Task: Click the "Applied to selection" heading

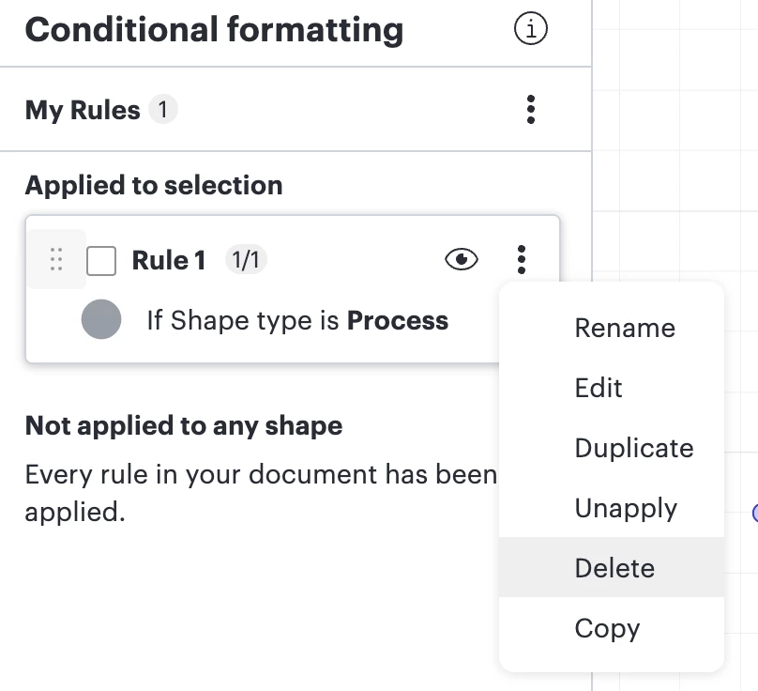Action: [x=154, y=185]
